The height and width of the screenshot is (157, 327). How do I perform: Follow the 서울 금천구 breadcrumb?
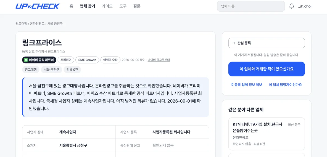(x=55, y=24)
